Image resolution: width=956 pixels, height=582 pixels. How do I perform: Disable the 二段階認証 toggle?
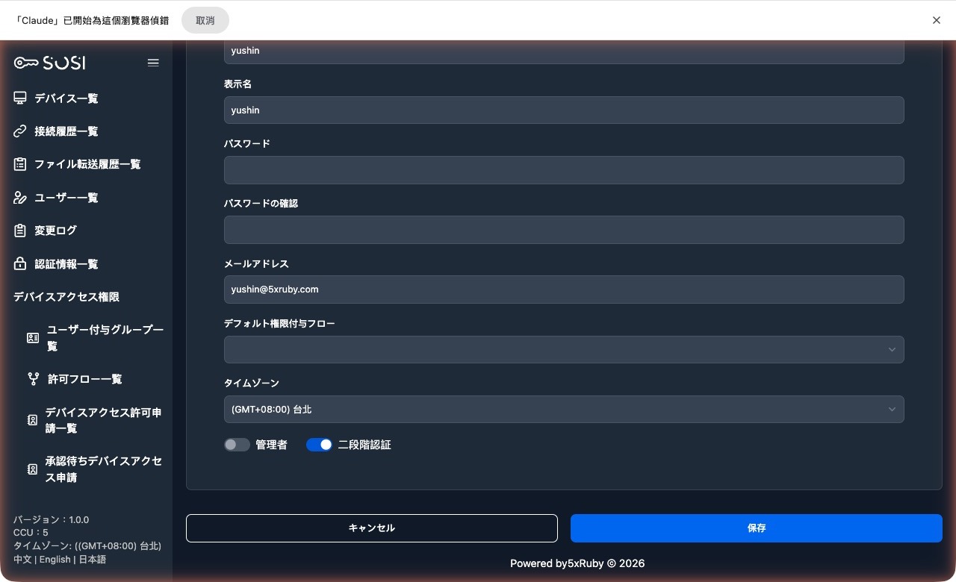[x=319, y=444]
